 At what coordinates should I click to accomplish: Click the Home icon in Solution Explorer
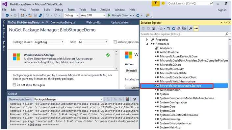(153, 29)
